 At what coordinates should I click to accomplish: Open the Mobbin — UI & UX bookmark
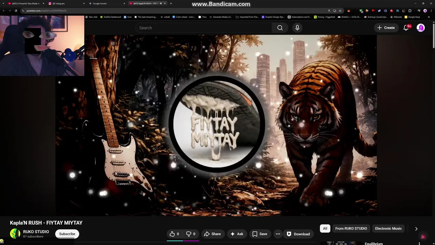pos(349,17)
